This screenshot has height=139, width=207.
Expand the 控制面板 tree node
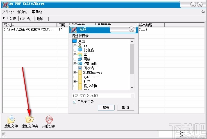coord(75,63)
